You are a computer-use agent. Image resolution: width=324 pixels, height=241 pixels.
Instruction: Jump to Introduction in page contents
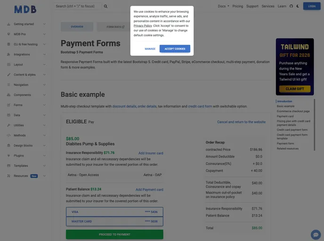tap(284, 101)
